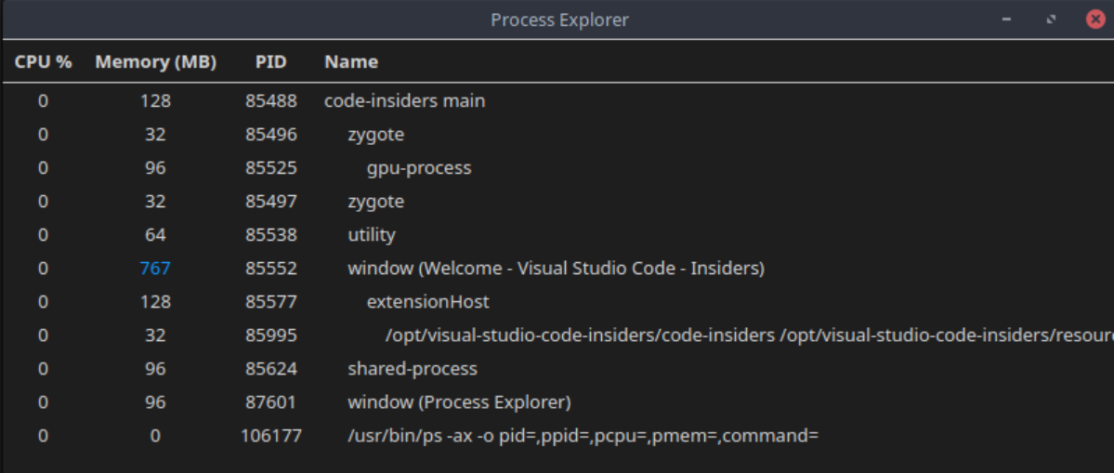Select the utility process row
Screen dimensions: 1114x473
coord(557,235)
